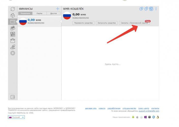This screenshot has width=179, height=127.
Task: Open the деловая сеть link
Action: [x=91, y=108]
